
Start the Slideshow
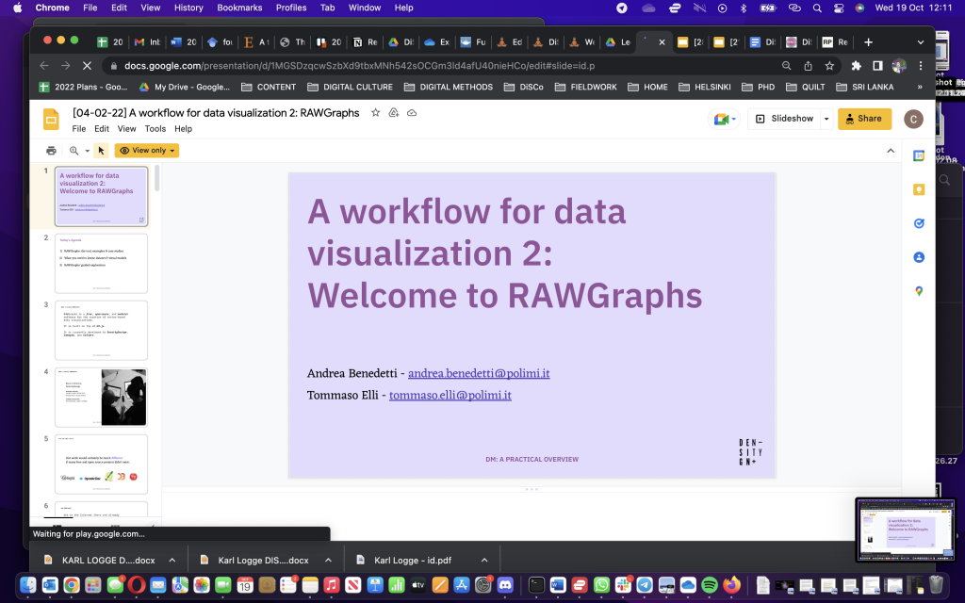click(x=785, y=119)
